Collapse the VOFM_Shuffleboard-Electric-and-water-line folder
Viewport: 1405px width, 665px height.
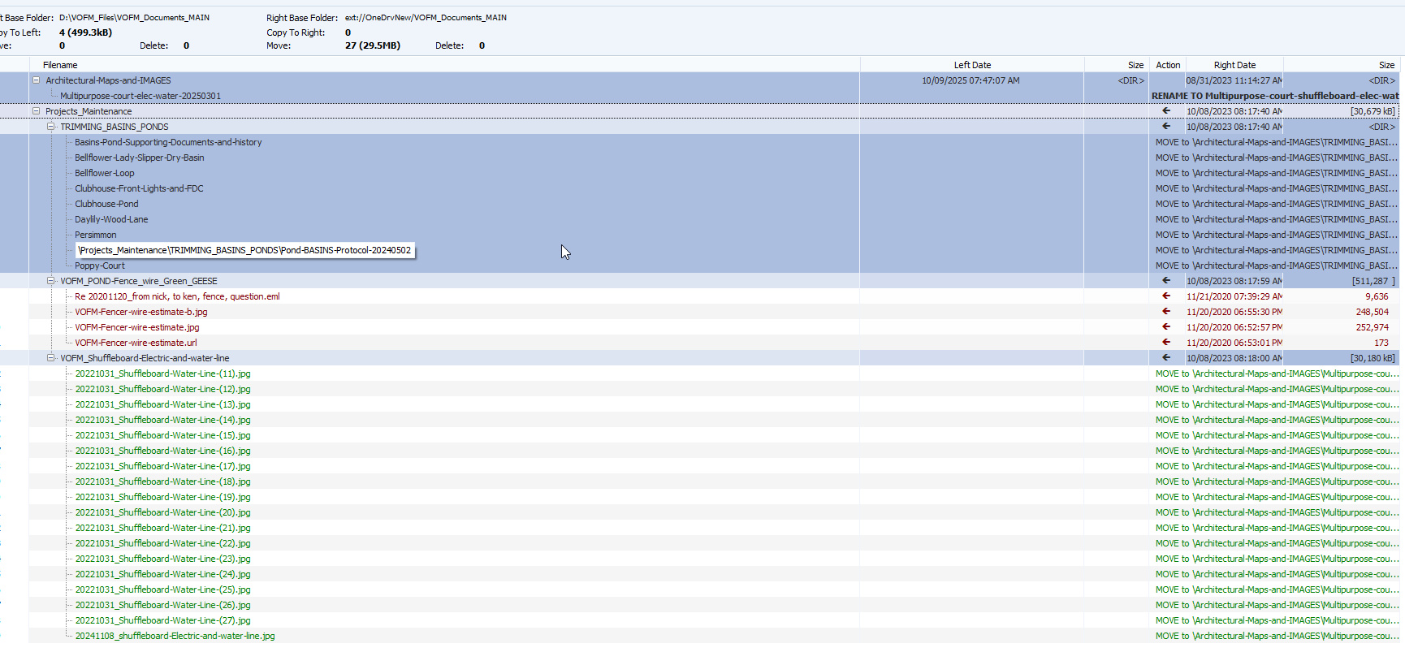(x=50, y=358)
